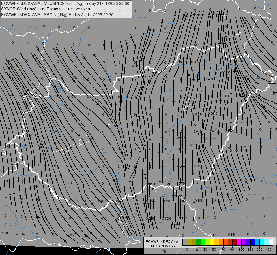This screenshot has width=277, height=255.
Task: Click legend tick label 30
Action: (205, 250)
